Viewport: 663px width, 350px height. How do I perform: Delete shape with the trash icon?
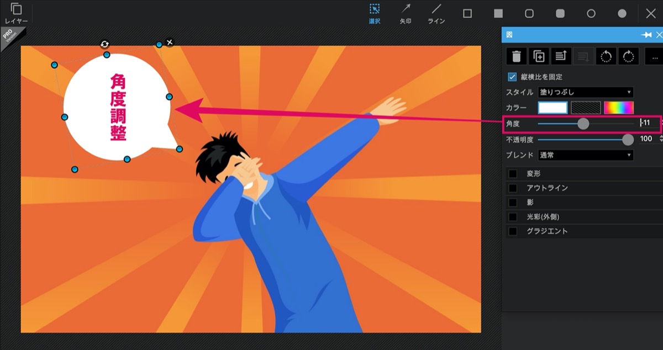(x=516, y=56)
